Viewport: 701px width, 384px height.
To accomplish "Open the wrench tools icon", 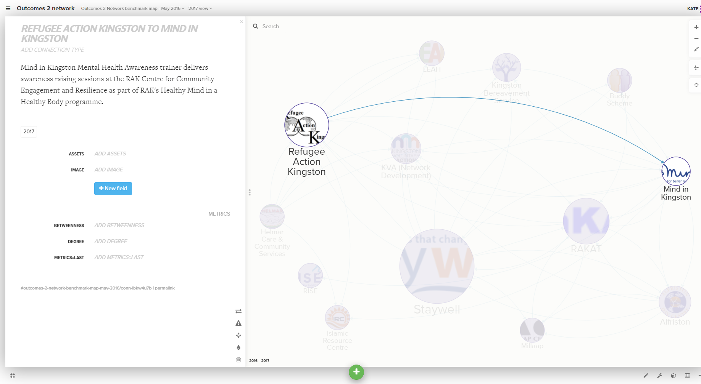I will [659, 376].
